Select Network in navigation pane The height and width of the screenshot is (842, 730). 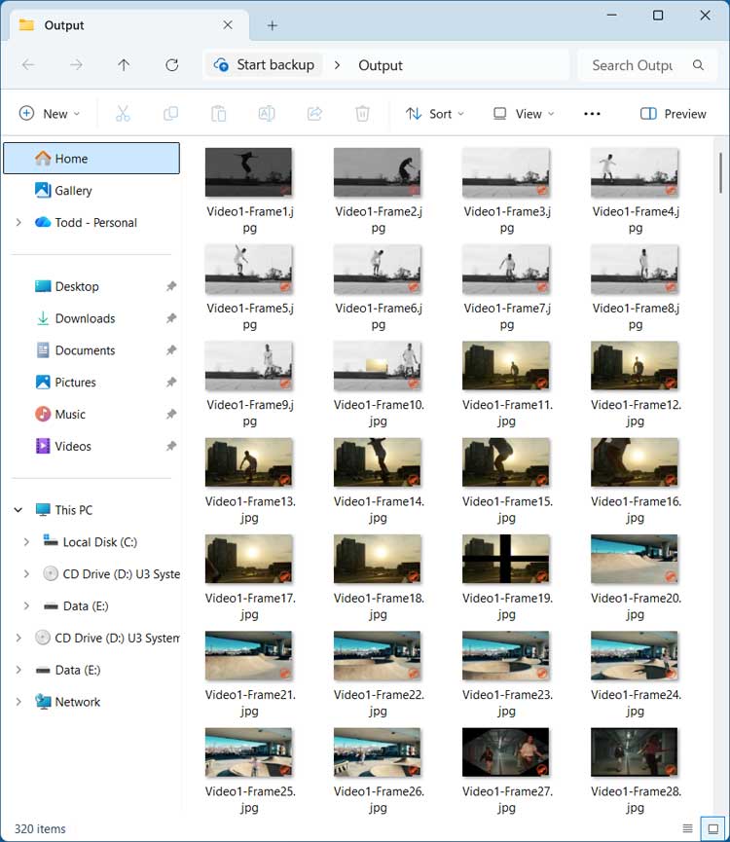77,702
